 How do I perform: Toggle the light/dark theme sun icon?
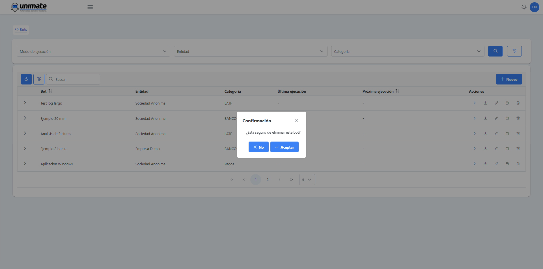pyautogui.click(x=524, y=7)
